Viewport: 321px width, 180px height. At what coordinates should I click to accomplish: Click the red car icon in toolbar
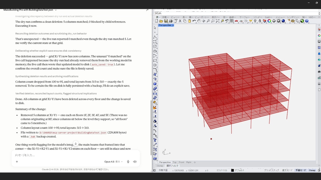(237, 21)
